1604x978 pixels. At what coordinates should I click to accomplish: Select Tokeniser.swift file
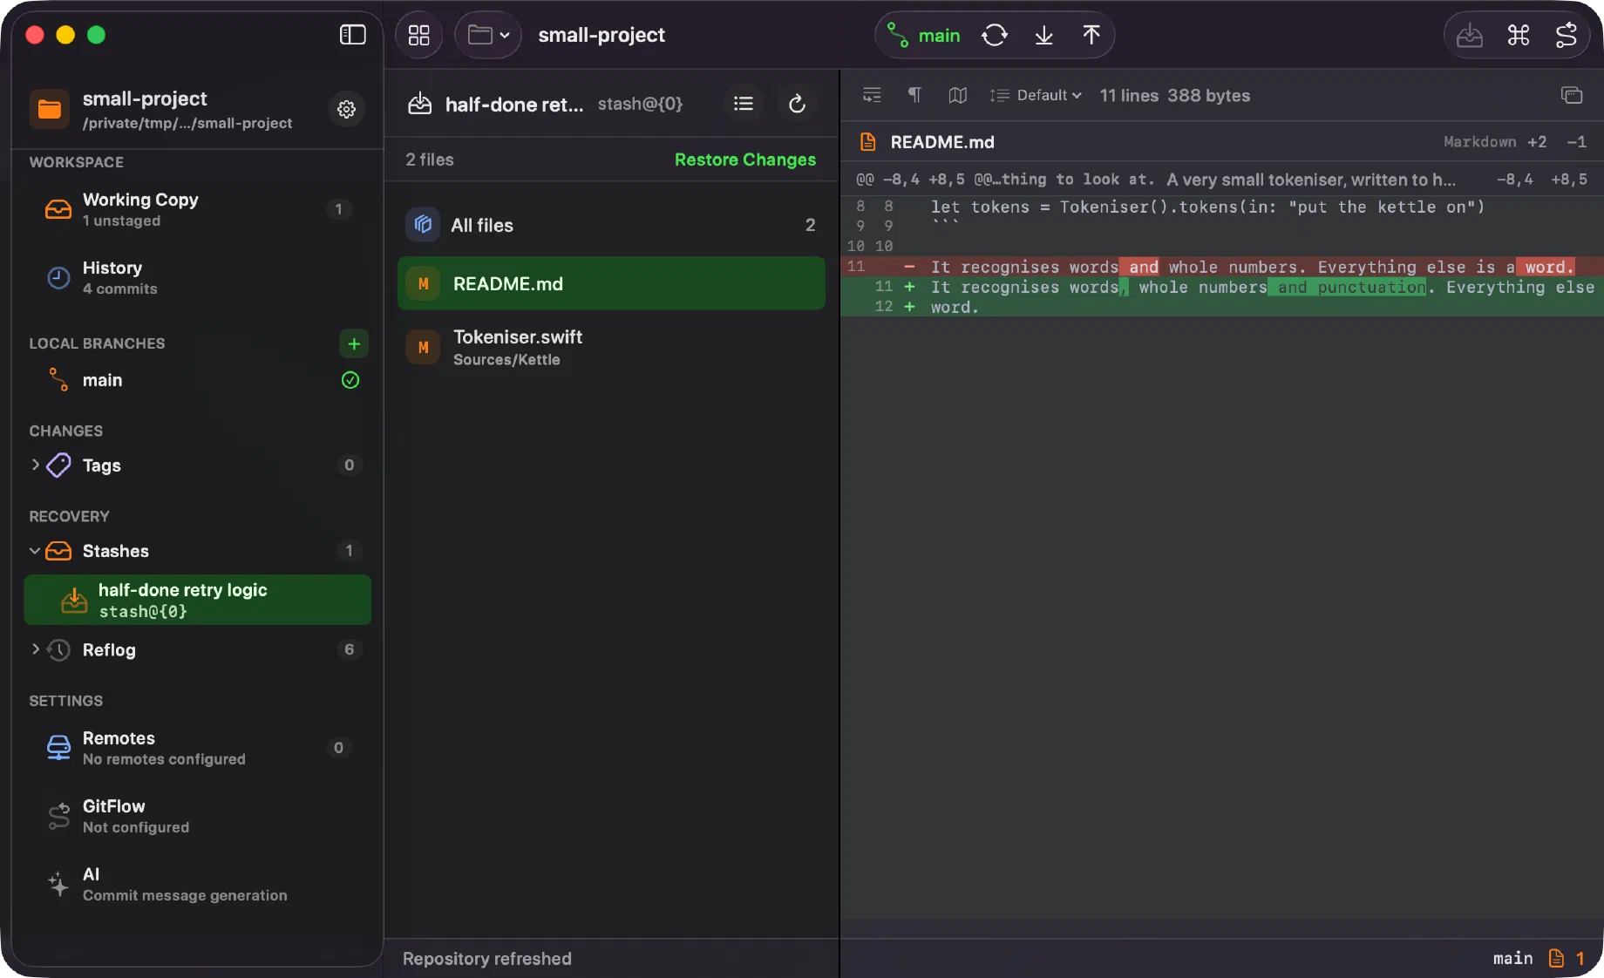click(611, 347)
